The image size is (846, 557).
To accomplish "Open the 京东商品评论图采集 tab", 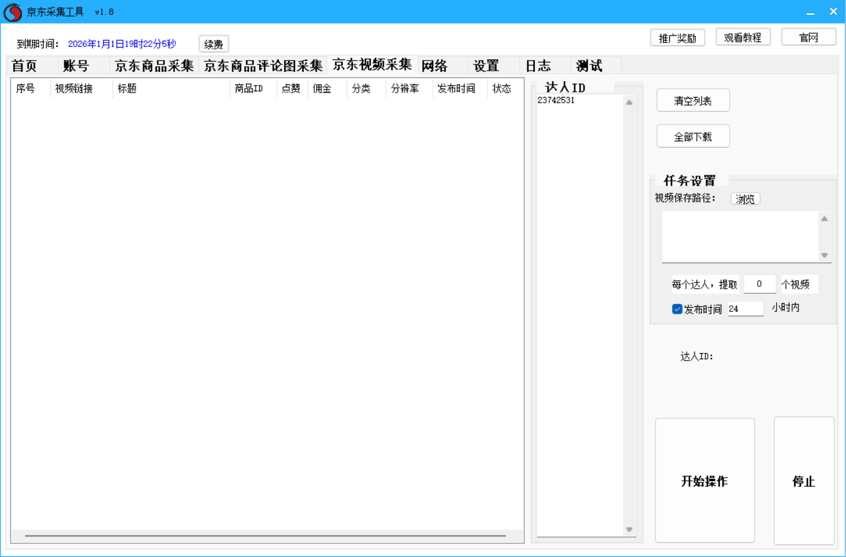I will (263, 66).
